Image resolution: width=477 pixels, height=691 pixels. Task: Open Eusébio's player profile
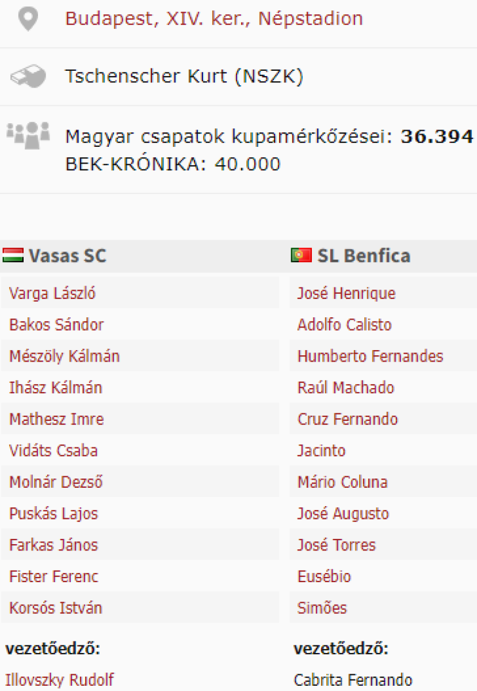click(324, 576)
